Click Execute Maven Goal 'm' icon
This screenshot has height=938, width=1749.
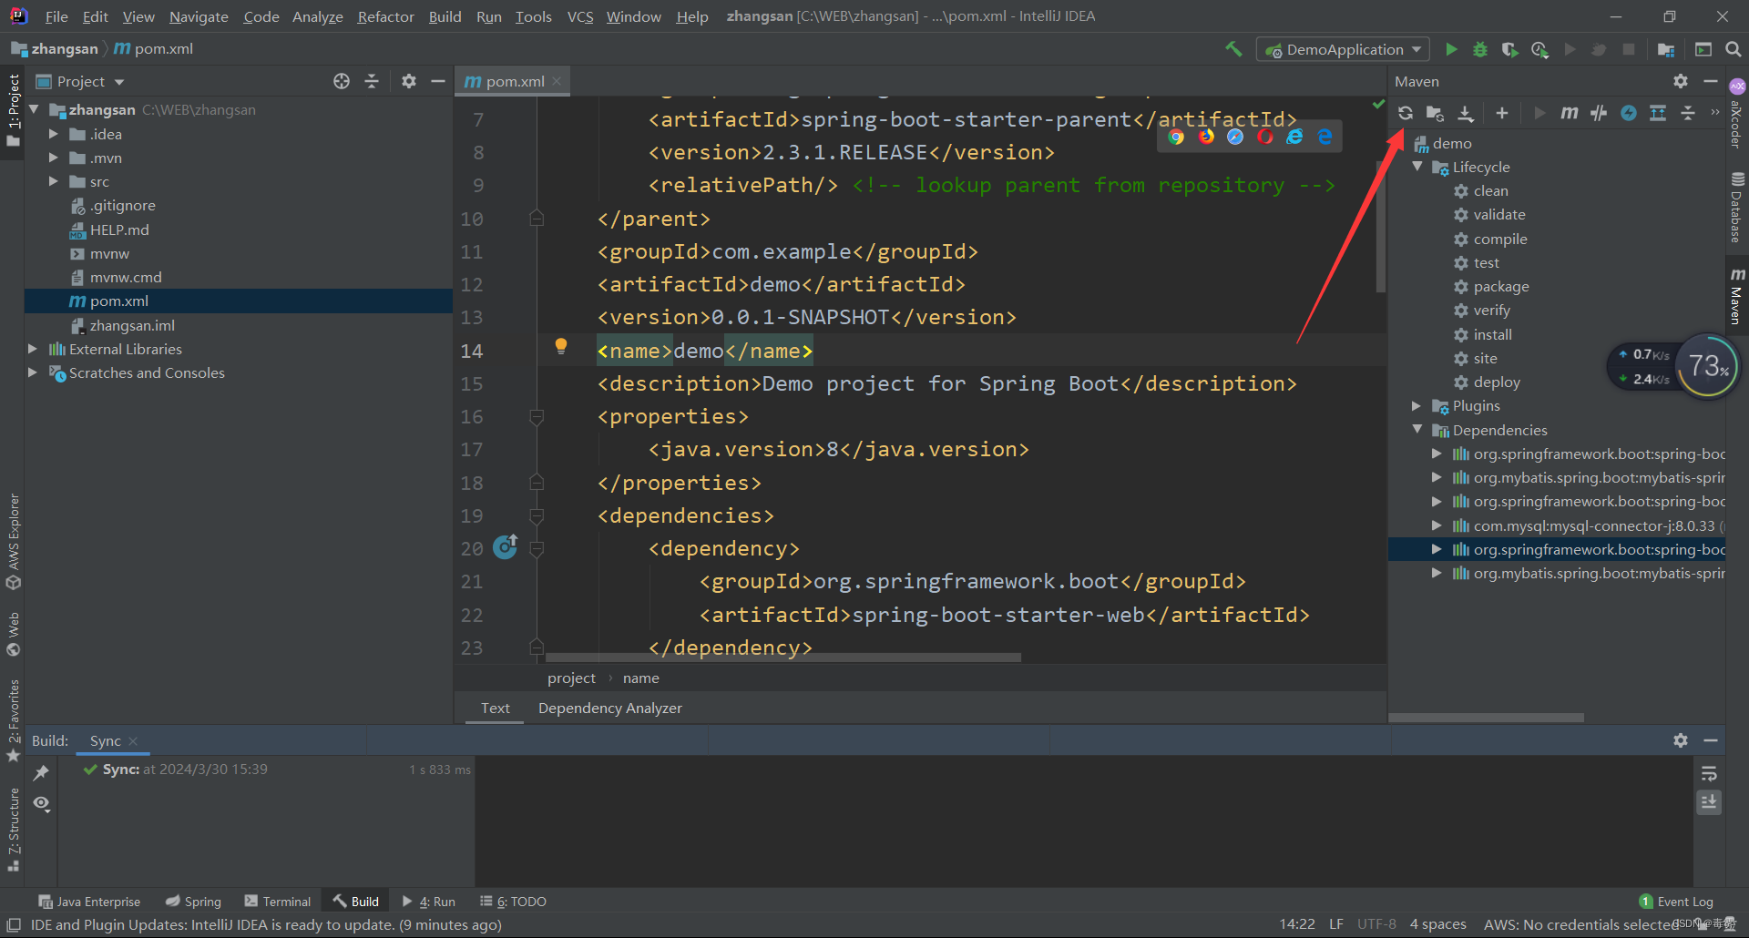coord(1569,113)
